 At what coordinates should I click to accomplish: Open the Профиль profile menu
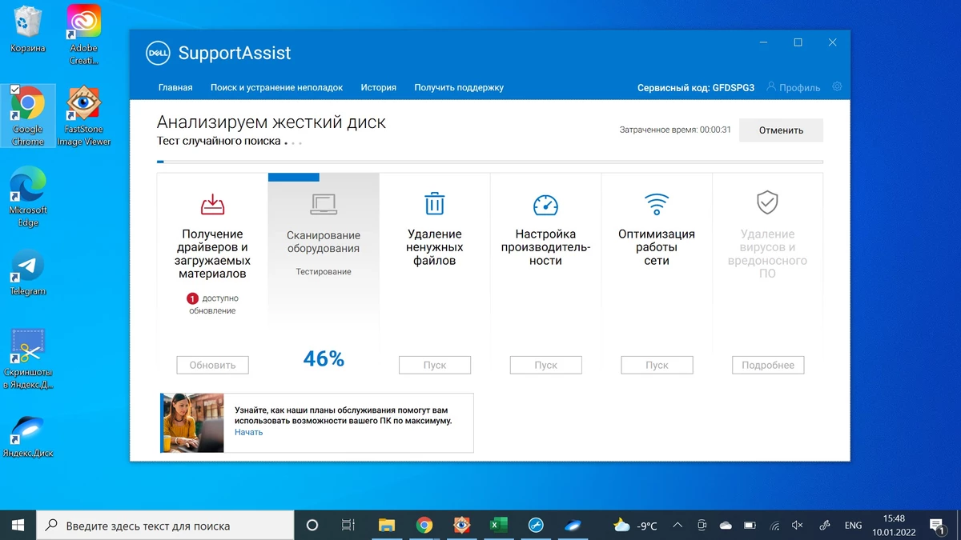793,87
